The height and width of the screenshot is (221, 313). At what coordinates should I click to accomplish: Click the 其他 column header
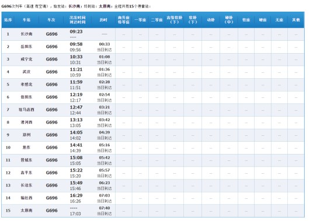(296, 20)
